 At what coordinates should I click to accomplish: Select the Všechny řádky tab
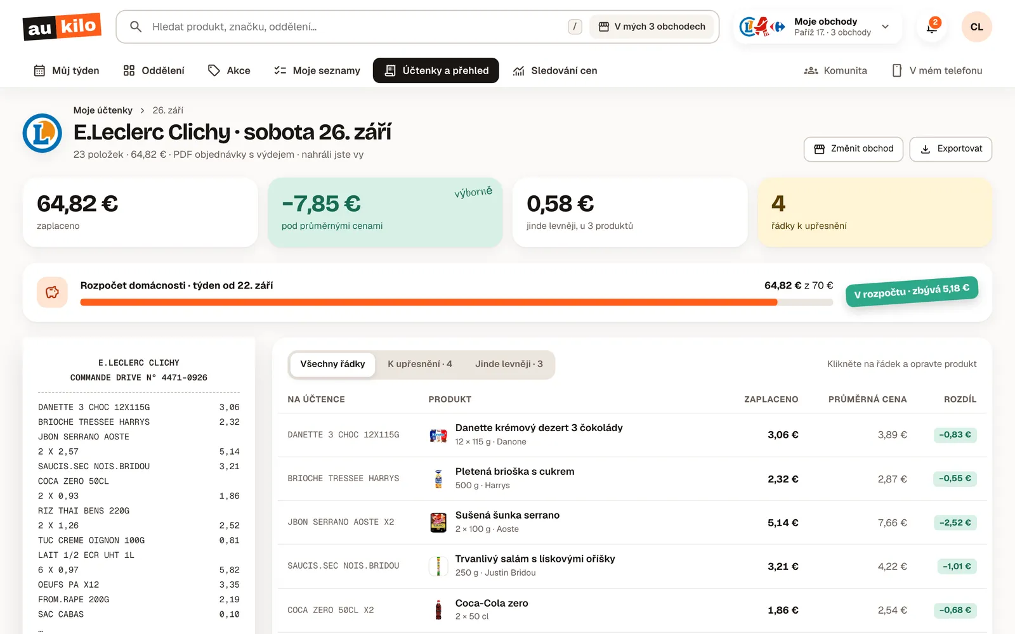tap(332, 365)
